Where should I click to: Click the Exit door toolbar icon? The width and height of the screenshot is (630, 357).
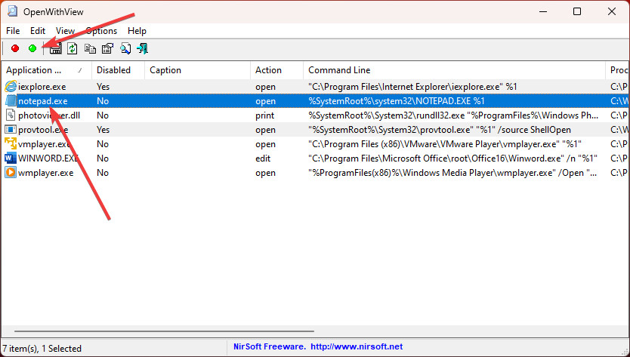[142, 49]
